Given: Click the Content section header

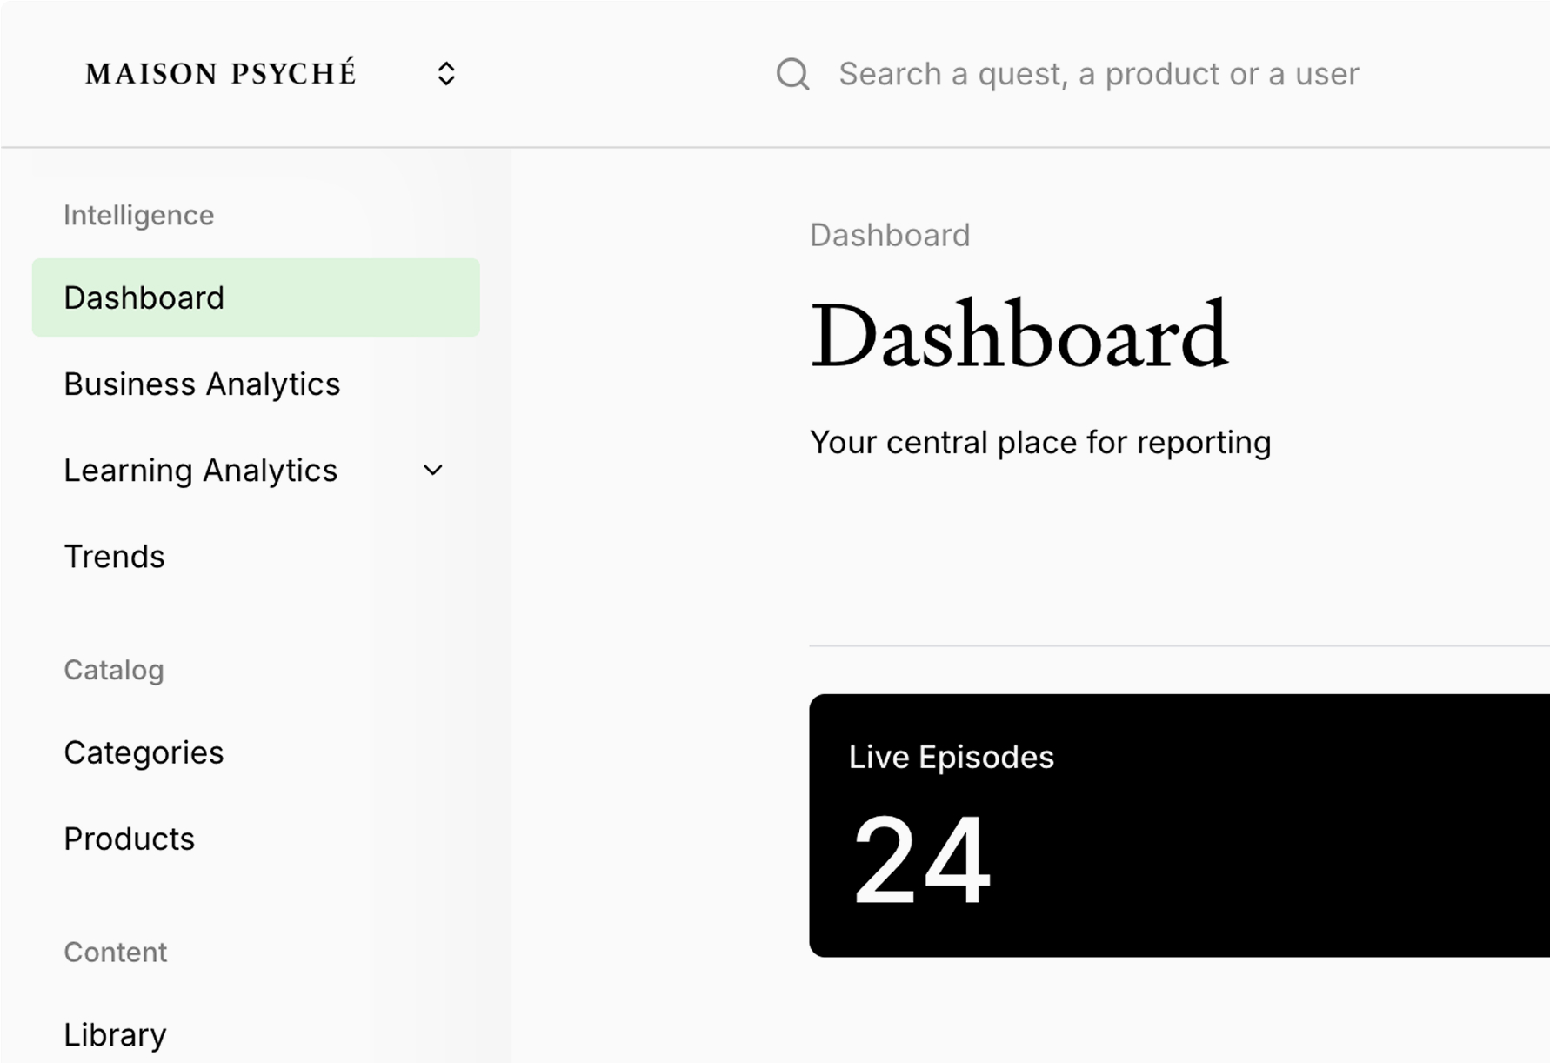Looking at the screenshot, I should click(x=115, y=952).
